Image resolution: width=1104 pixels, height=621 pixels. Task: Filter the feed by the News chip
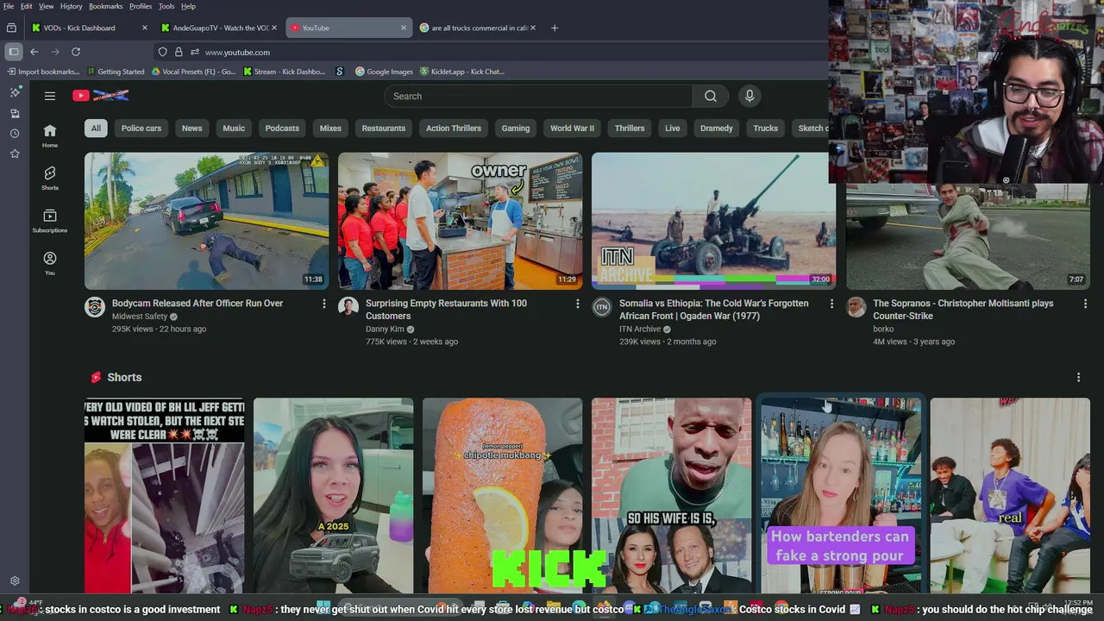(192, 129)
